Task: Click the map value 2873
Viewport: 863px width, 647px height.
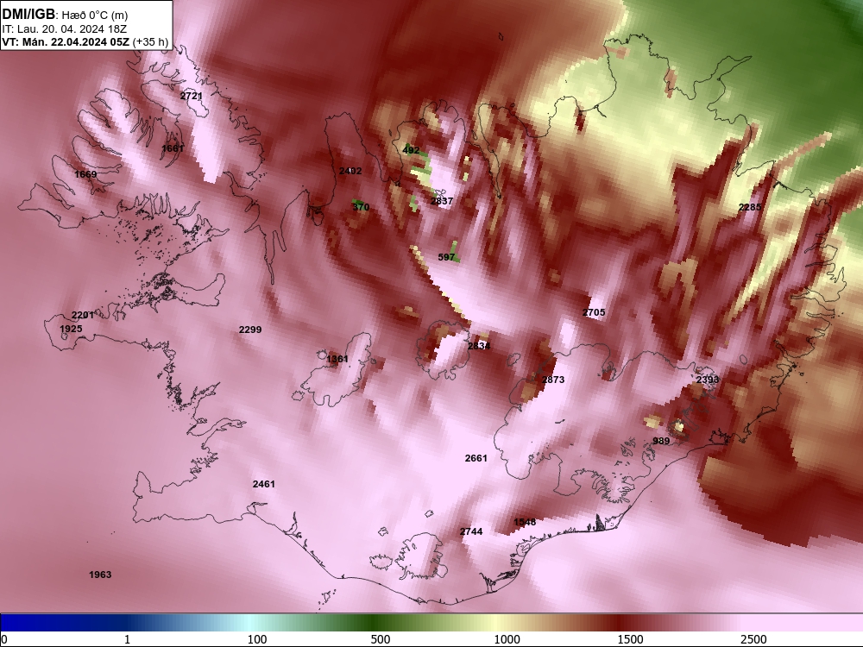Action: [x=553, y=380]
